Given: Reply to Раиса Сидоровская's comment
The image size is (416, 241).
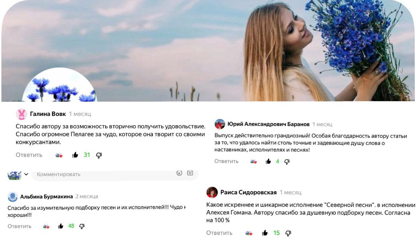Looking at the screenshot, I should click(x=219, y=233).
